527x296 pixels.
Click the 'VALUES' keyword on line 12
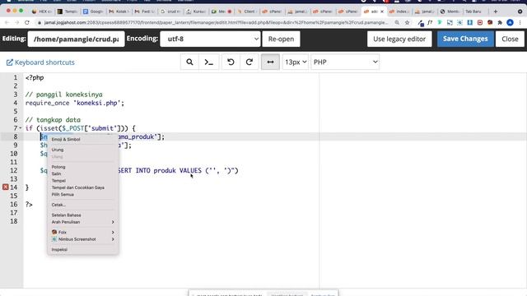click(x=190, y=170)
